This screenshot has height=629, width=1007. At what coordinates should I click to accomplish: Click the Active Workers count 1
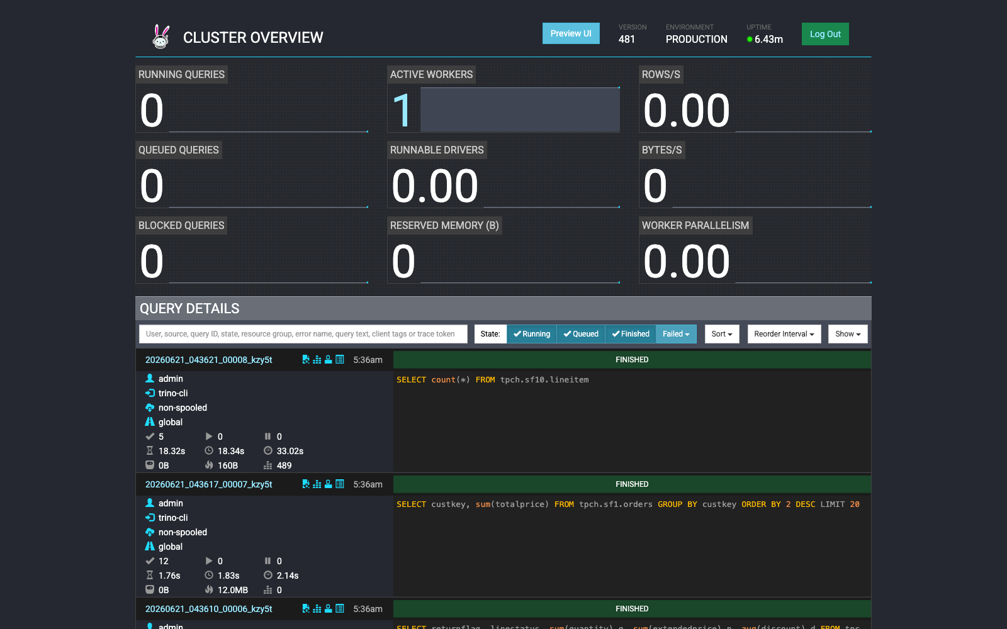[x=402, y=111]
